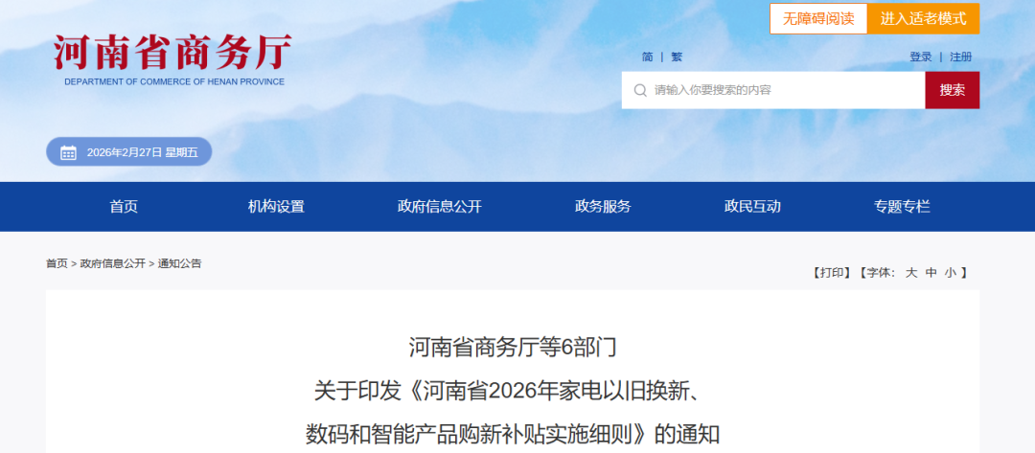The width and height of the screenshot is (1035, 453).
Task: Switch to simplified Chinese 简
Action: point(647,57)
